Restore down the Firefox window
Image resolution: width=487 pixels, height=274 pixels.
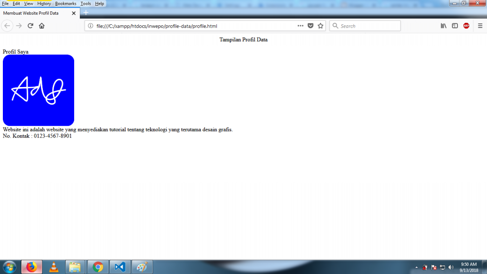[464, 3]
